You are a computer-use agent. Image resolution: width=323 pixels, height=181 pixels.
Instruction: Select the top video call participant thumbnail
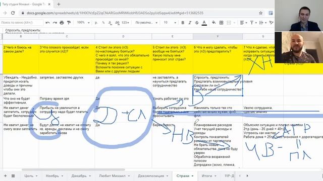click(299, 16)
